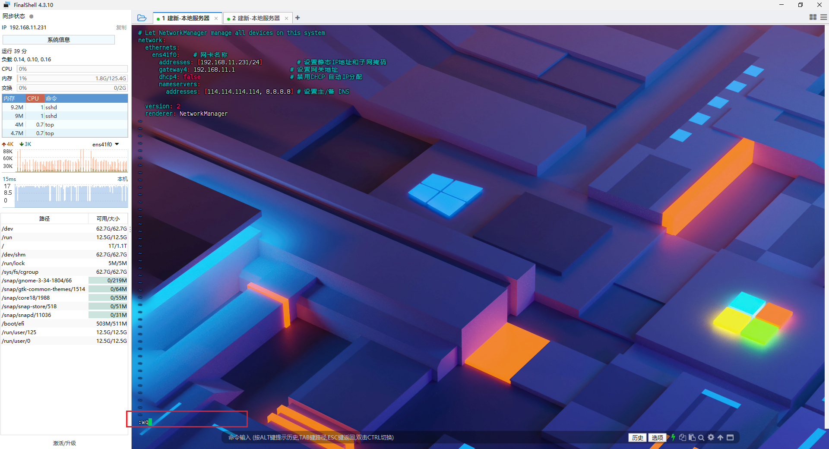The width and height of the screenshot is (829, 449).
Task: Select the /snap/snapd/11036 row
Action: 64,315
